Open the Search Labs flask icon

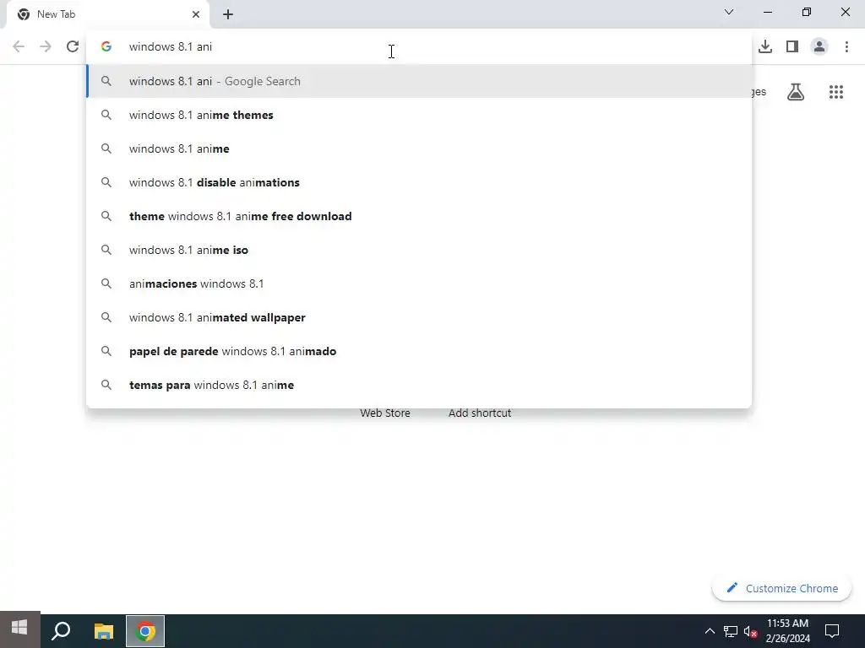[796, 91]
